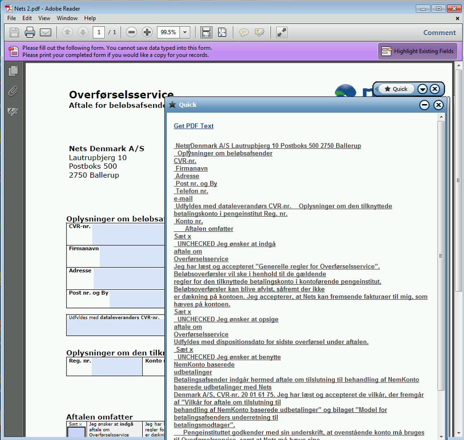The width and height of the screenshot is (464, 440).
Task: Enter read mode with the expand arrows icon
Action: pyautogui.click(x=282, y=32)
